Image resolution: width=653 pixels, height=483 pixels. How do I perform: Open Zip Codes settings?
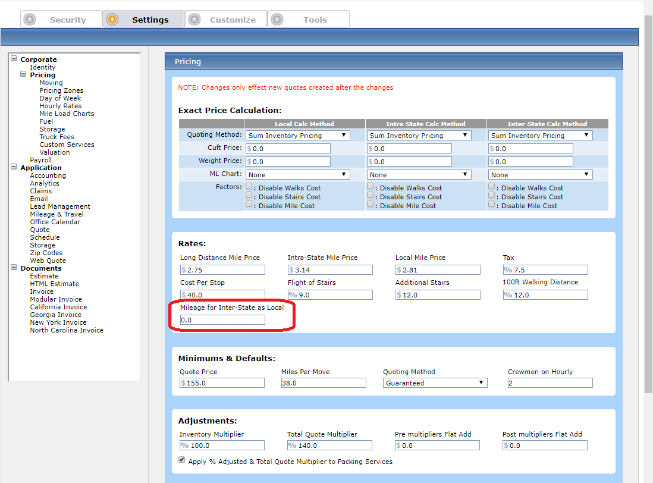pyautogui.click(x=46, y=253)
